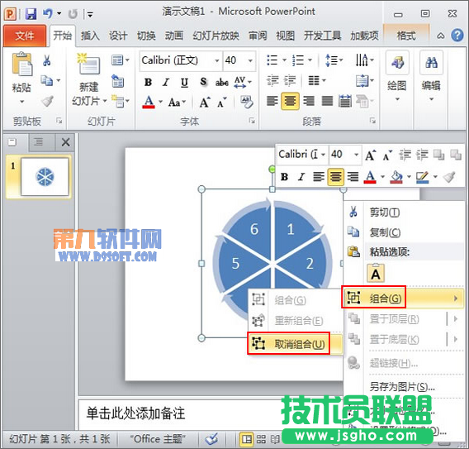Click Copy (复制) in context menu
469x449 pixels.
[x=385, y=232]
